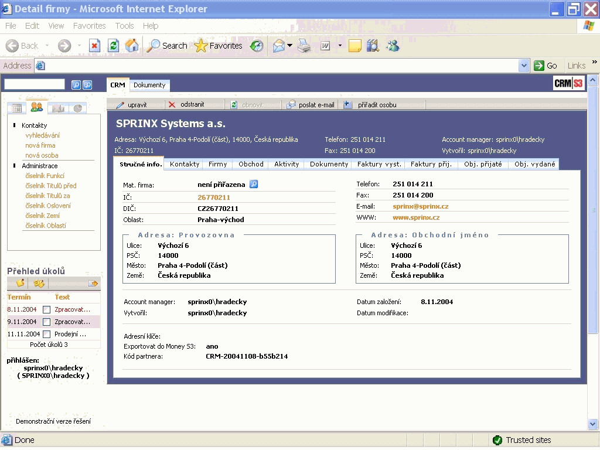
Task: Open the Mail button dropdown arrow
Action: [x=289, y=46]
